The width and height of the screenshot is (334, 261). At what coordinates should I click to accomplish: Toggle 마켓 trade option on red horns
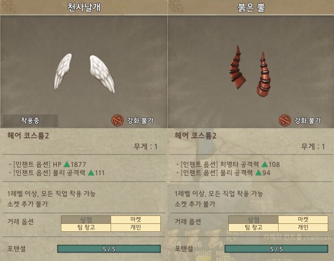[303, 220]
